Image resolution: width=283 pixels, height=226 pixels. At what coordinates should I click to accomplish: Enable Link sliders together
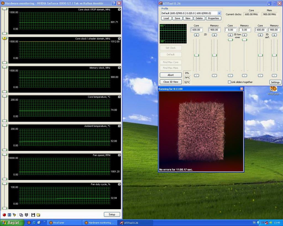(x=229, y=82)
